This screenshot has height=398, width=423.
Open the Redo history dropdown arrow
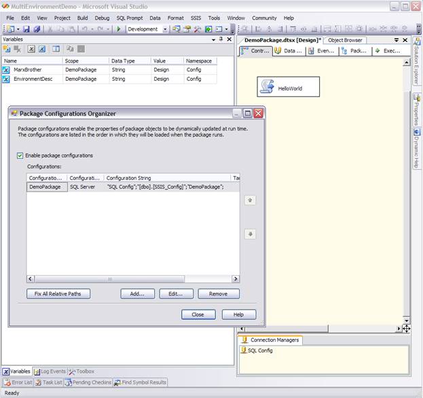107,29
